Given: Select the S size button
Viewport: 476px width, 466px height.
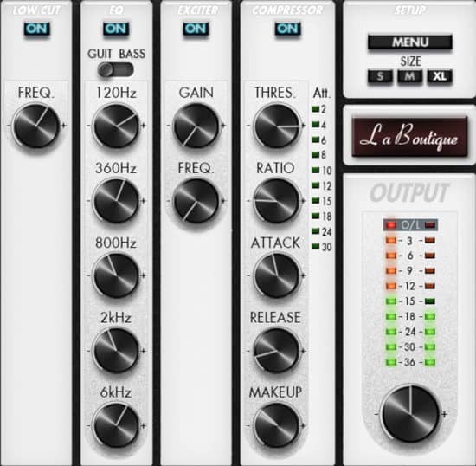Looking at the screenshot, I should tap(380, 76).
